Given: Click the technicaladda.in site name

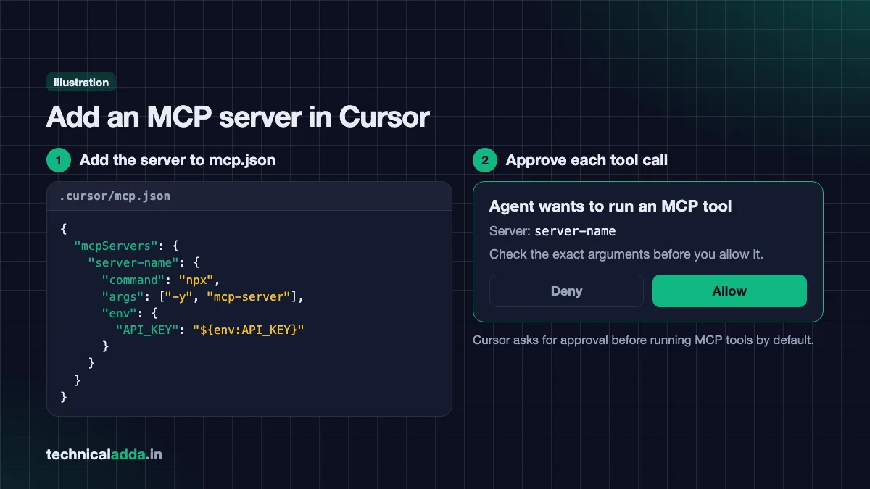Looking at the screenshot, I should click(104, 455).
